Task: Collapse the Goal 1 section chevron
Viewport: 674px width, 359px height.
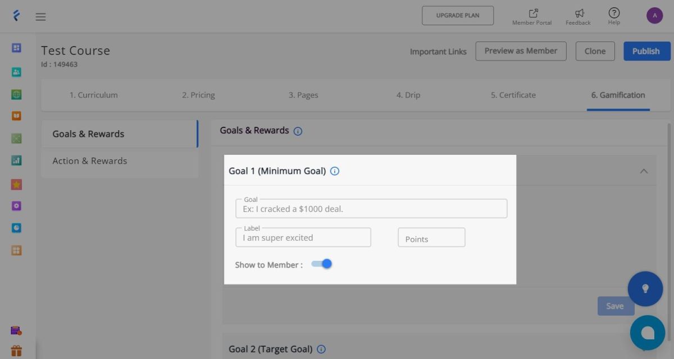Action: [x=644, y=171]
